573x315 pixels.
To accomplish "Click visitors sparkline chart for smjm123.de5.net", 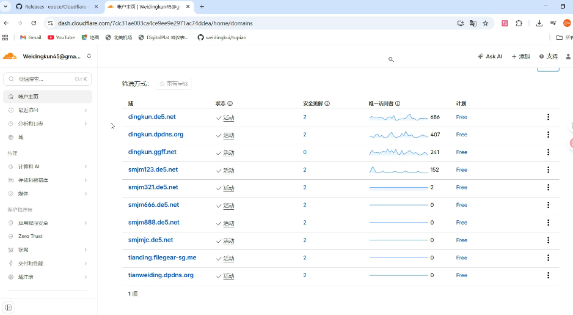I will click(x=398, y=170).
